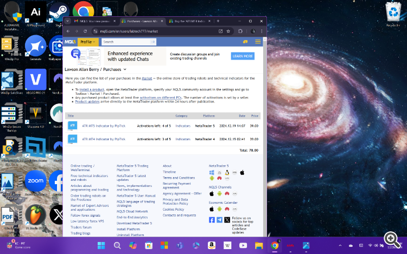Open Chrome tab search dropdown
407x254 pixels.
click(67, 21)
